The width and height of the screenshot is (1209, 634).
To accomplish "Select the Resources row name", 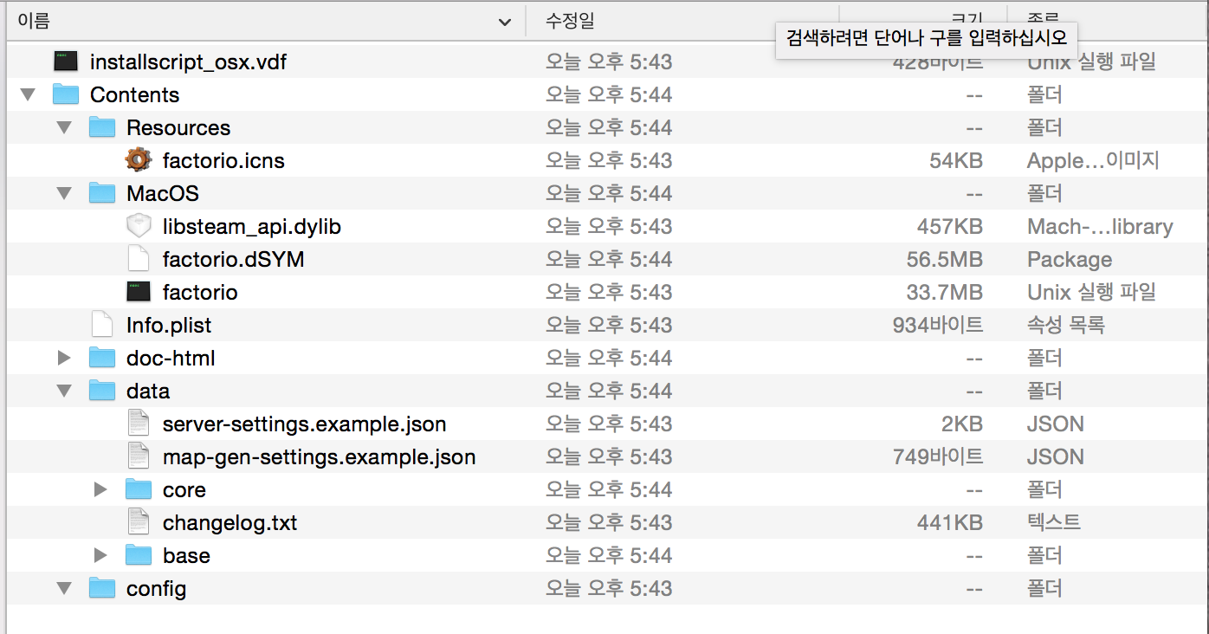I will tap(178, 128).
